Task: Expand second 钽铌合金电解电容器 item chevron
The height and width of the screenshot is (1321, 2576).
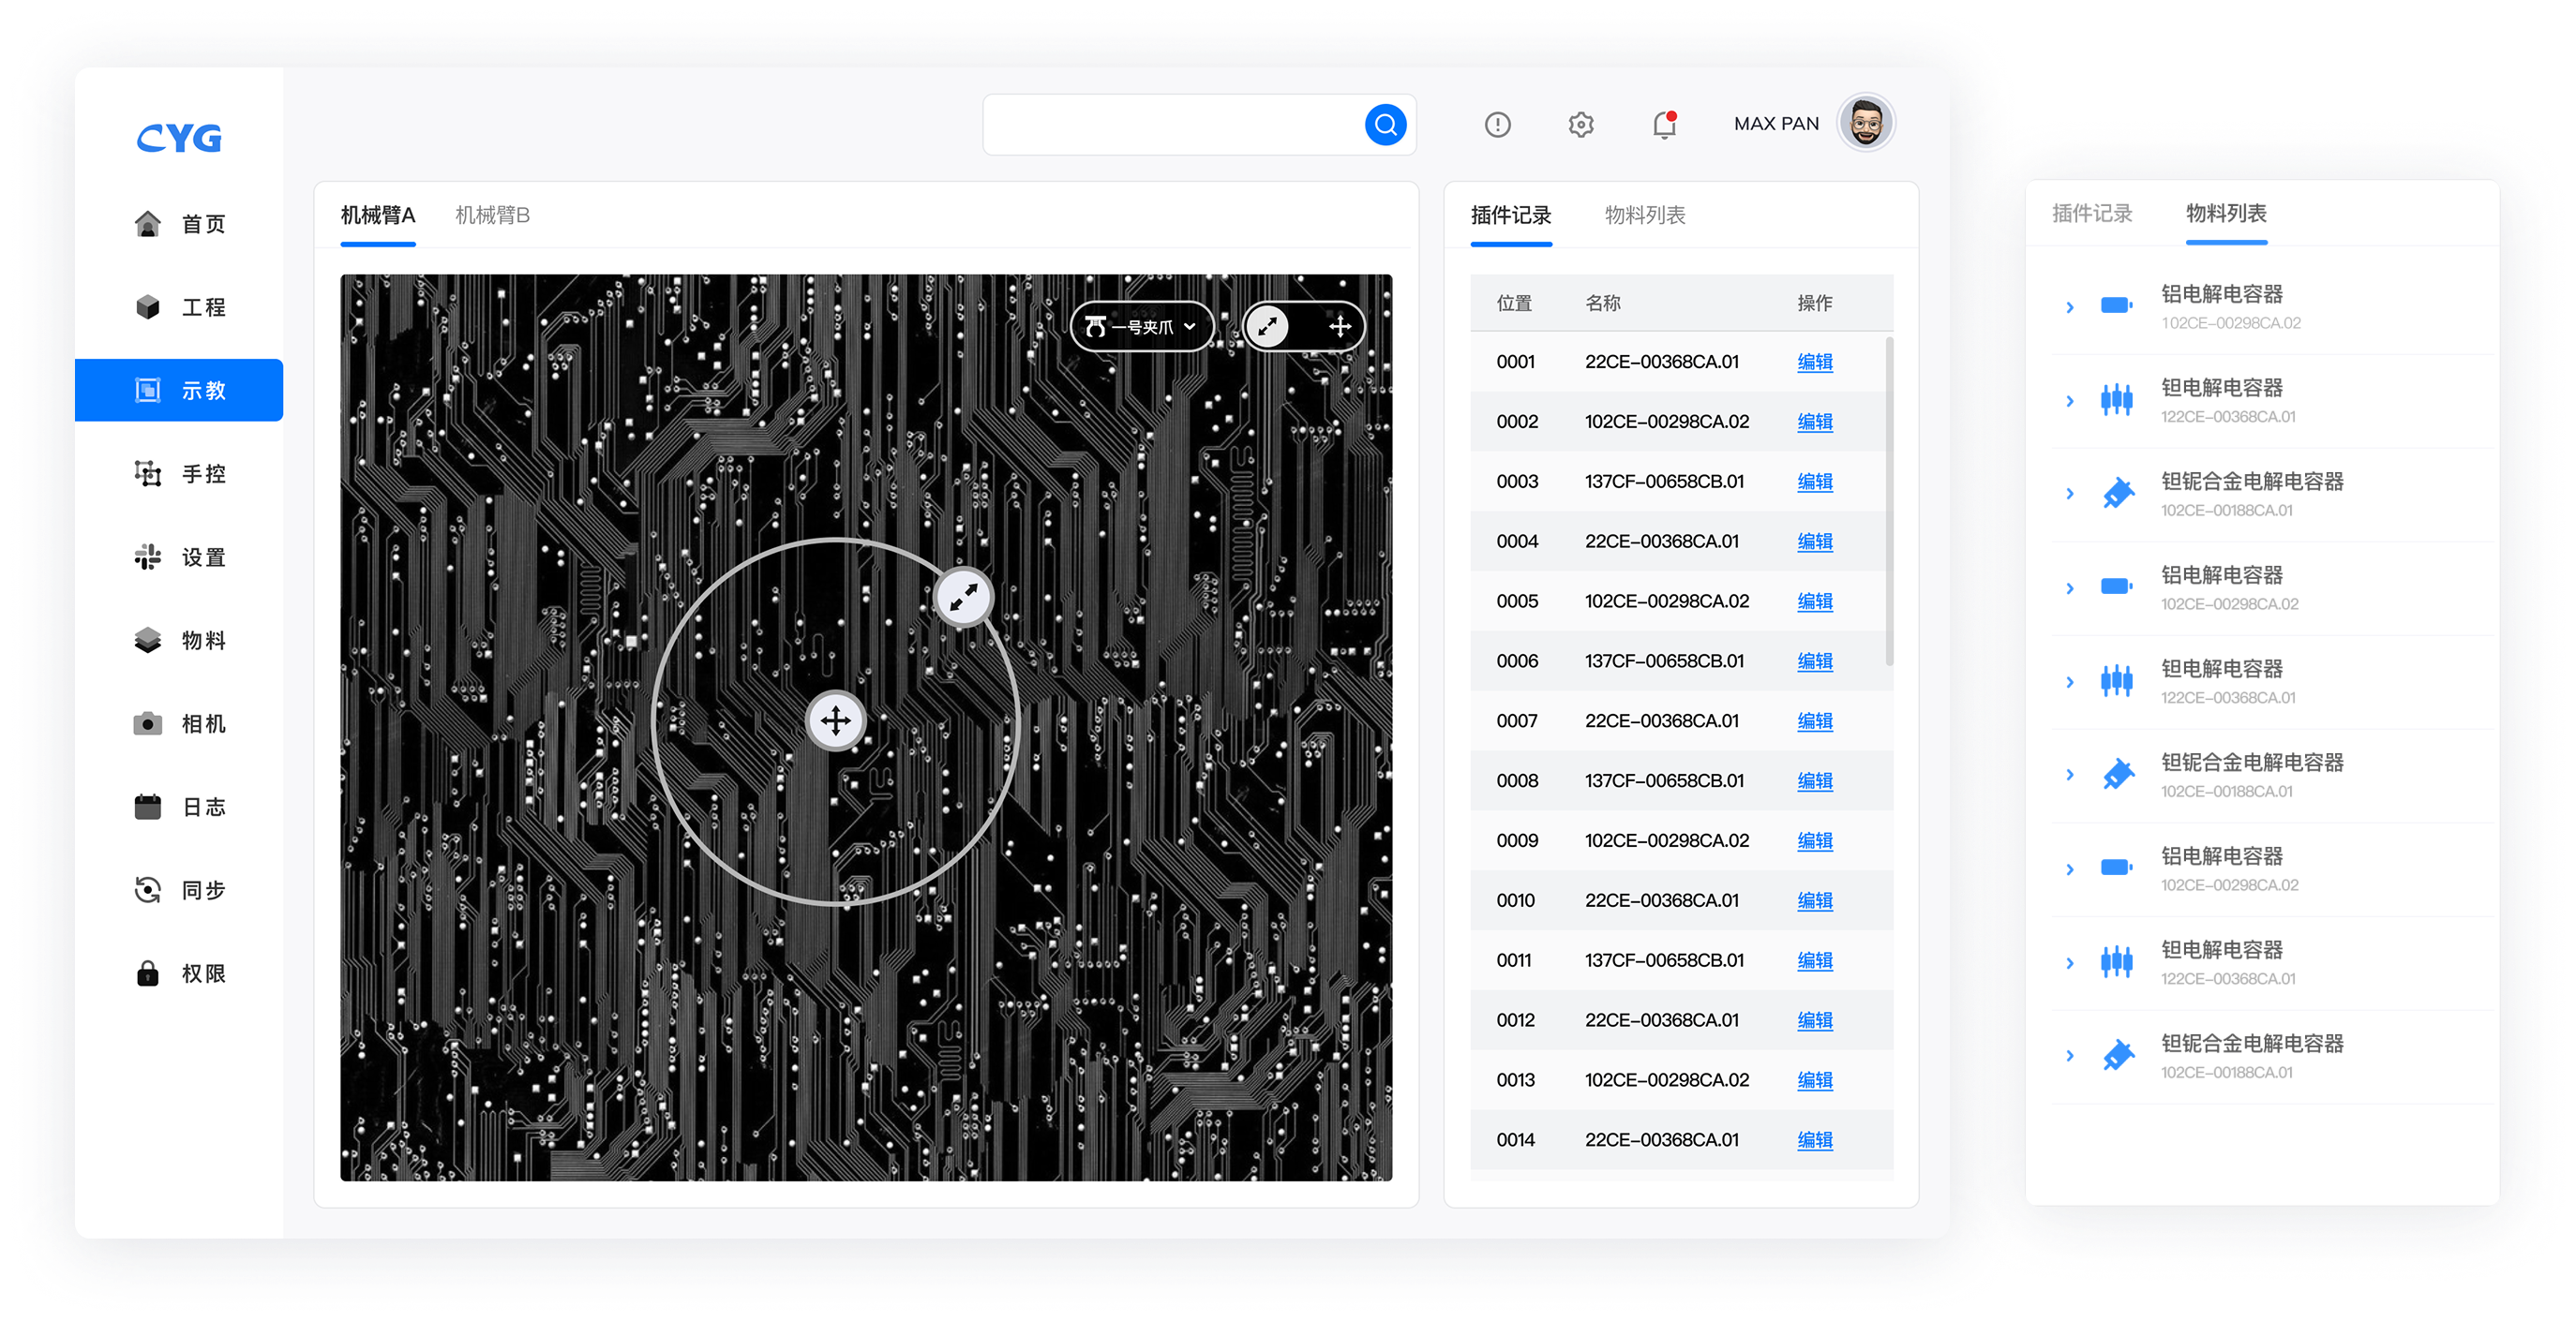Action: 2069,775
